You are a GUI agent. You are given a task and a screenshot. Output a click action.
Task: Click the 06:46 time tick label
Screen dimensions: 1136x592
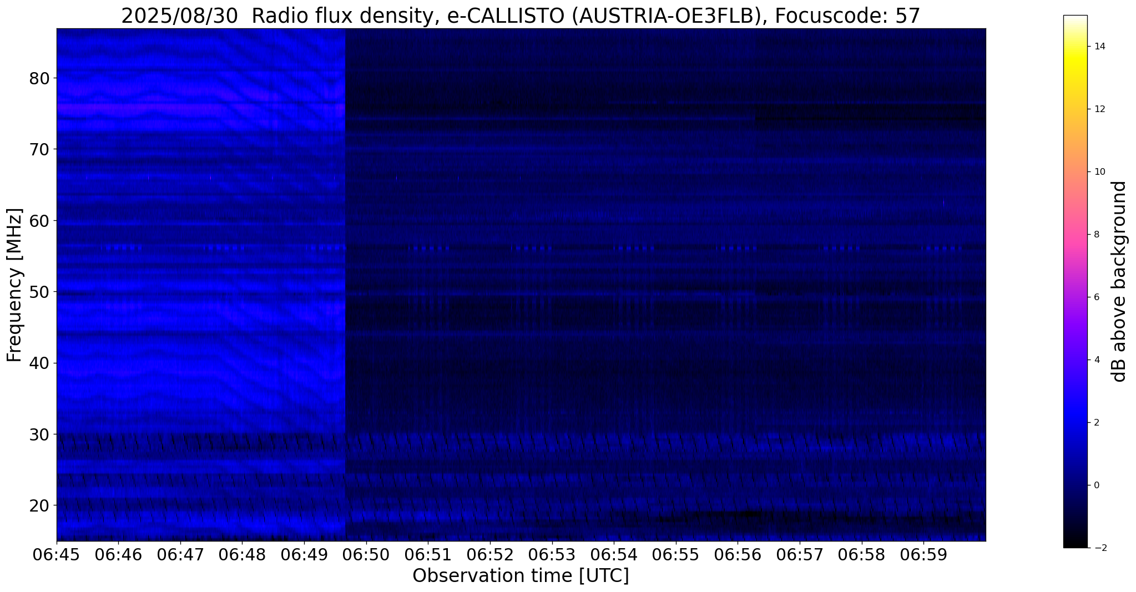[118, 555]
